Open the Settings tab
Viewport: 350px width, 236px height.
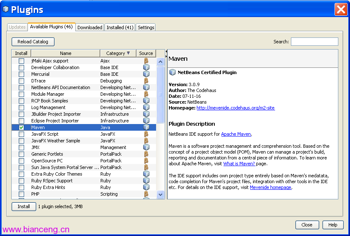point(146,27)
